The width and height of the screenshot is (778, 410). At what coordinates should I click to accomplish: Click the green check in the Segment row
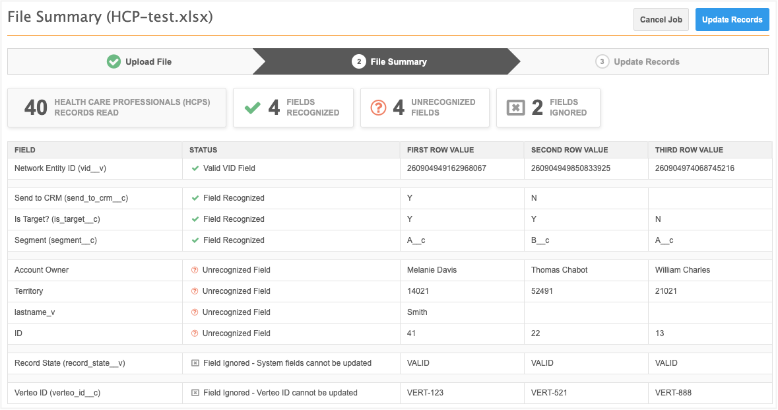[195, 240]
